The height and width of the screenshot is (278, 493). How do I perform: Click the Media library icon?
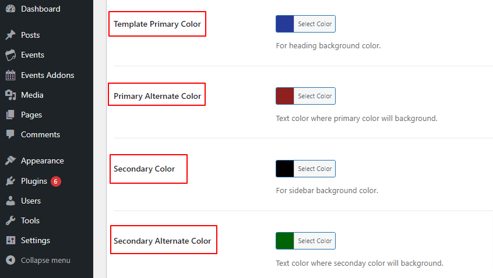10,95
